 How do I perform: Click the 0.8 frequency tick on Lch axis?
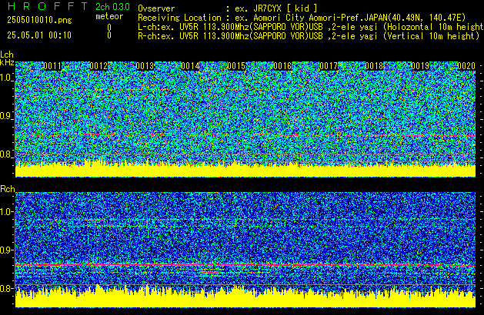pyautogui.click(x=6, y=154)
